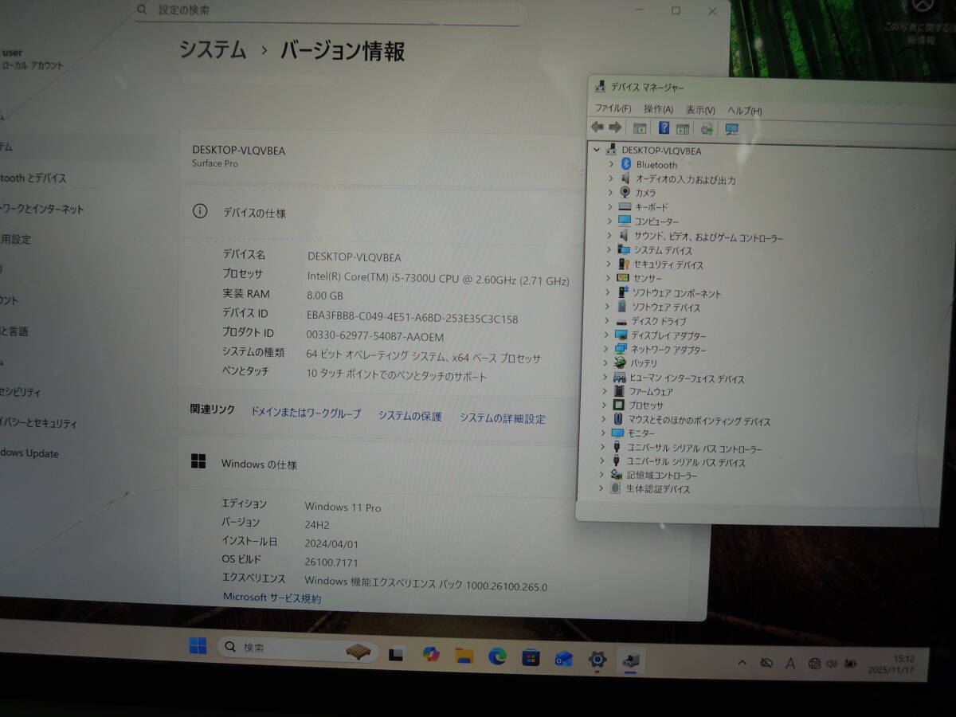Image resolution: width=956 pixels, height=717 pixels.
Task: Open the ファイル(F) menu in Device Manager
Action: tap(613, 108)
